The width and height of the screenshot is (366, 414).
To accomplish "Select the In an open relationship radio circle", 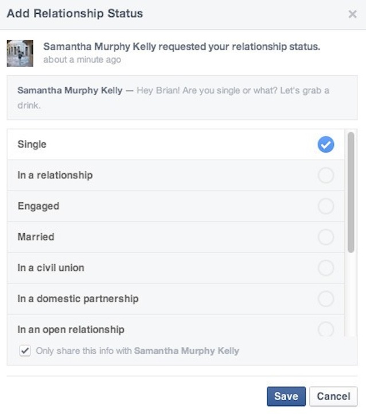I will [326, 329].
